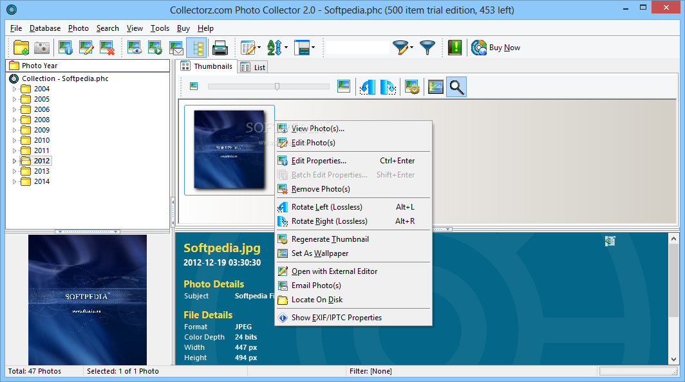
Task: Click the printer icon in toolbar
Action: point(220,48)
